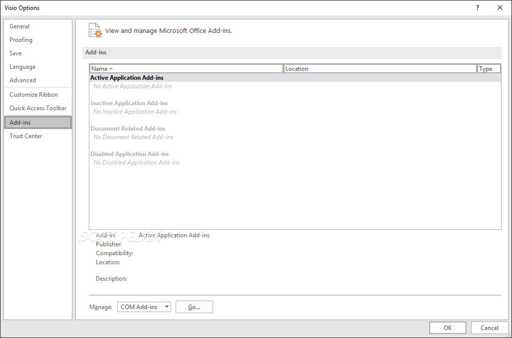Close the Visio Options dialog
Viewport: 512px width, 338px height.
click(500, 7)
